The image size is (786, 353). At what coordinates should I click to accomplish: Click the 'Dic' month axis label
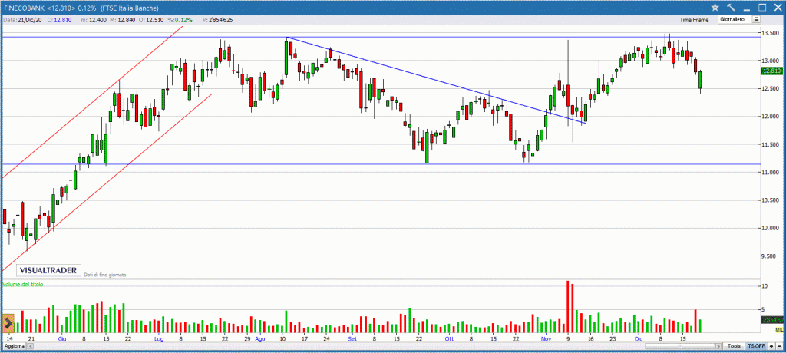[x=638, y=339]
